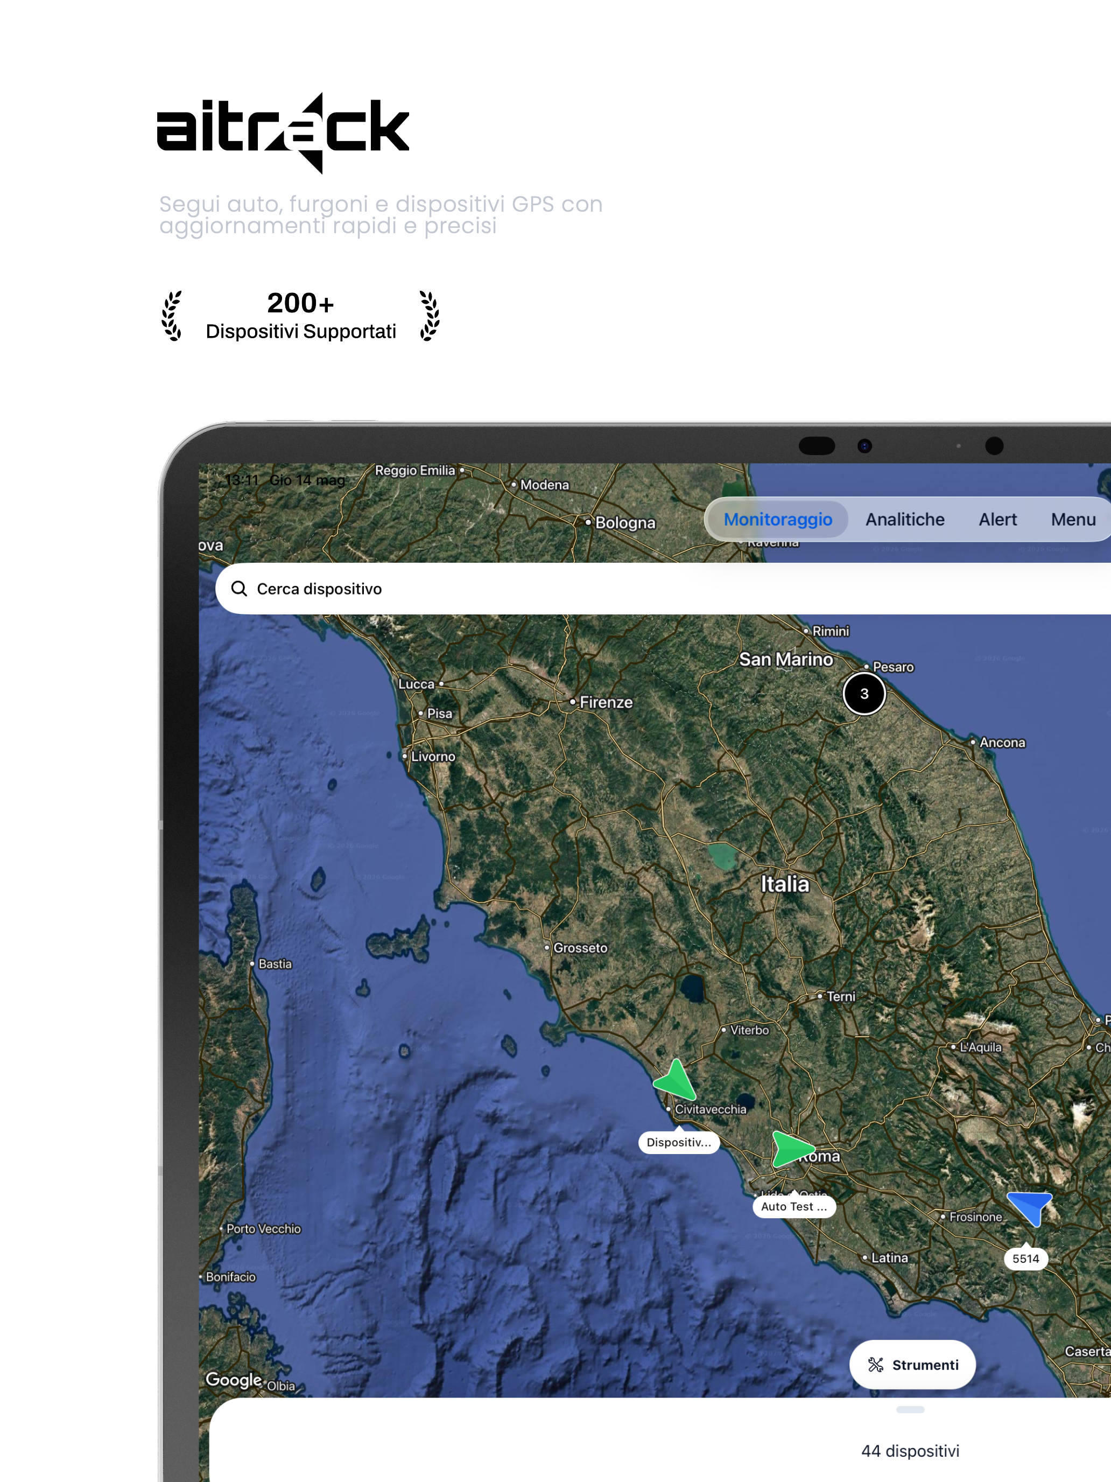This screenshot has height=1482, width=1111.
Task: Click the L'Aquila map label
Action: coord(980,1047)
